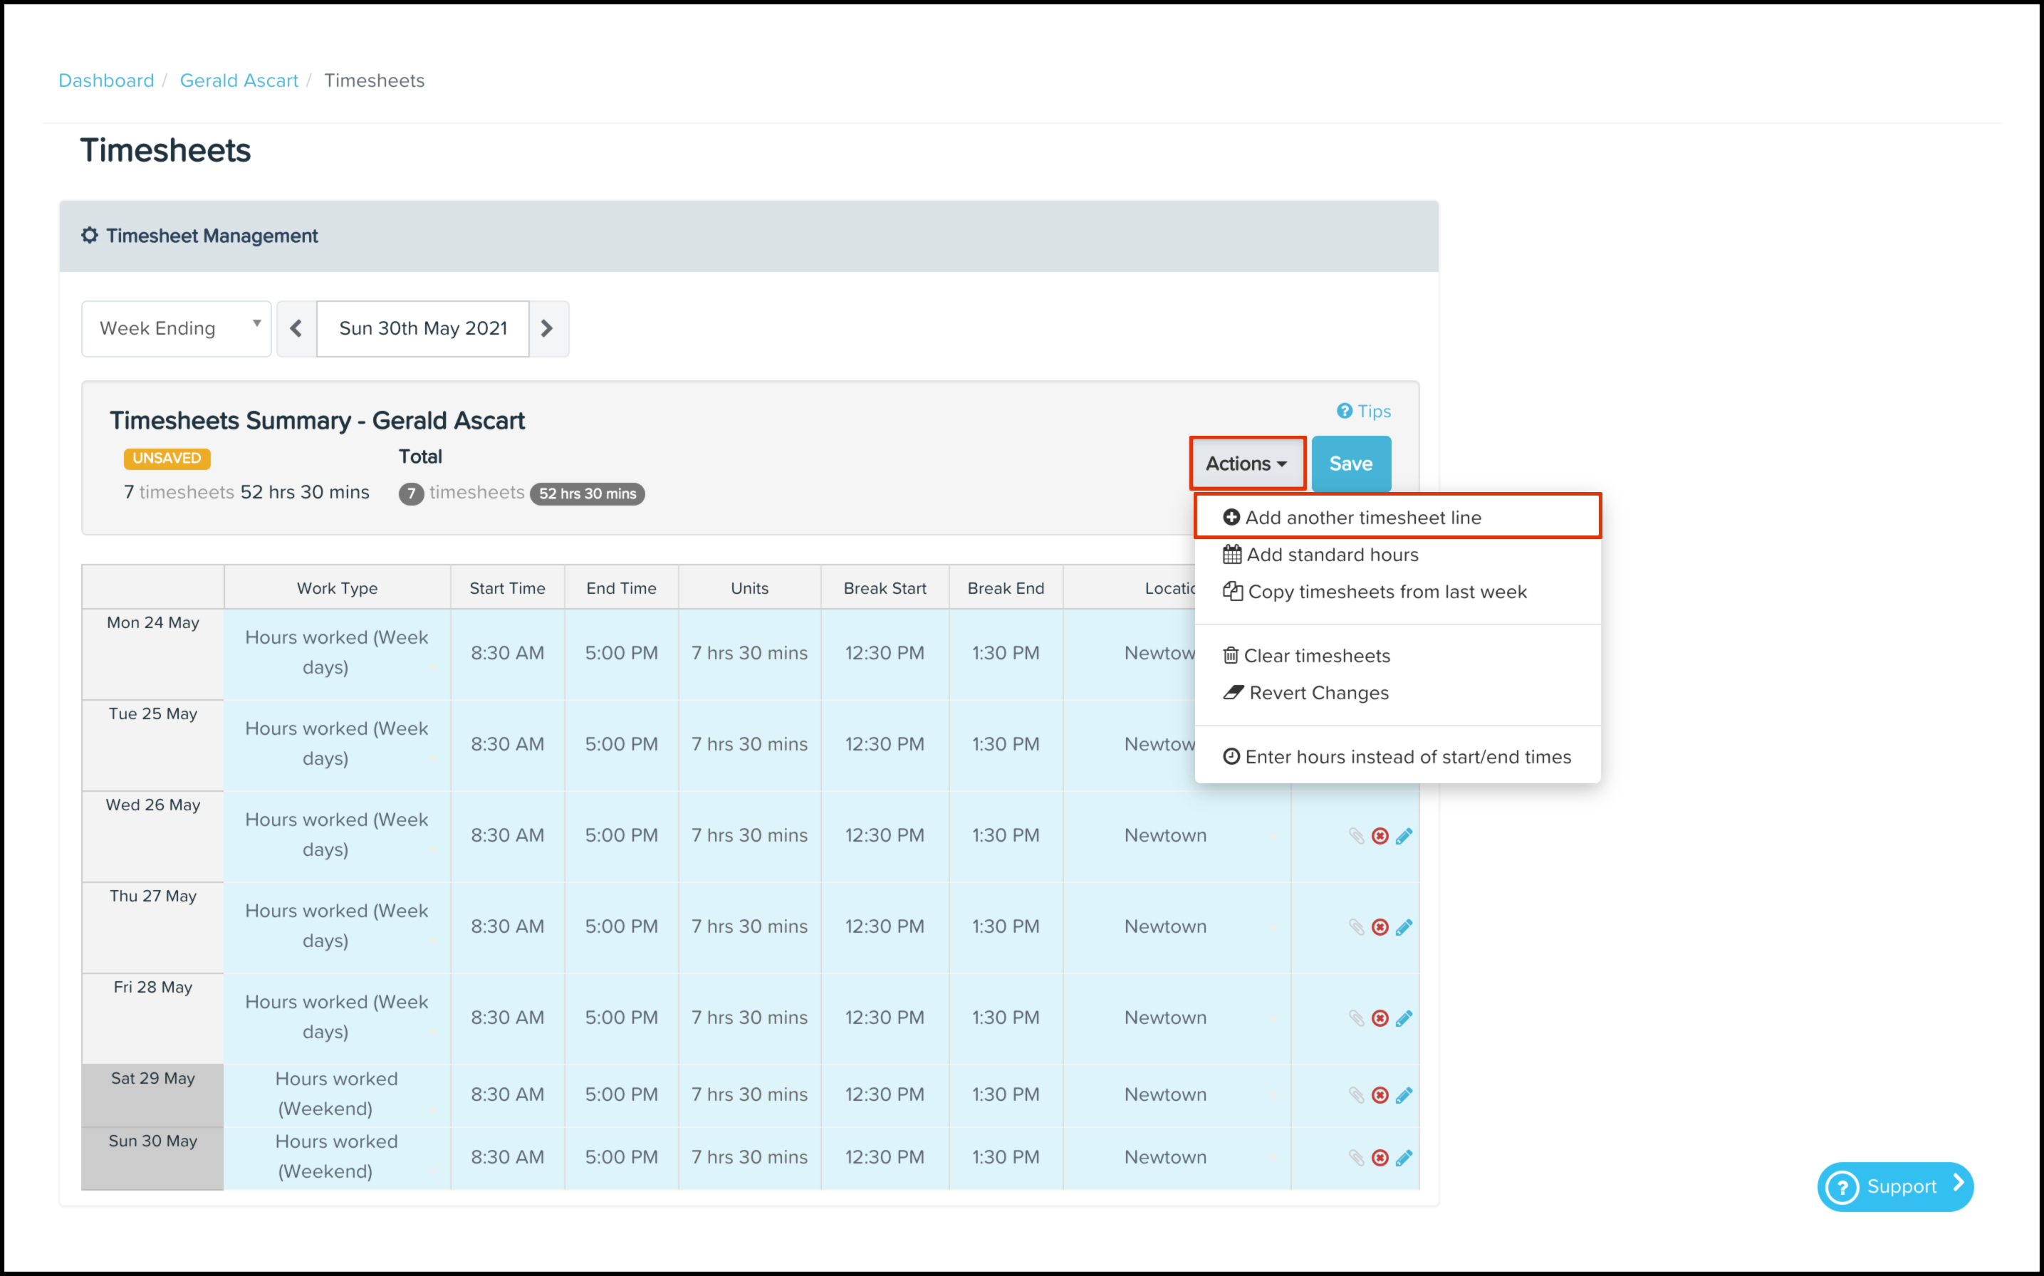Go to previous week with left arrow
Screen dimensions: 2044x1276
click(x=296, y=328)
